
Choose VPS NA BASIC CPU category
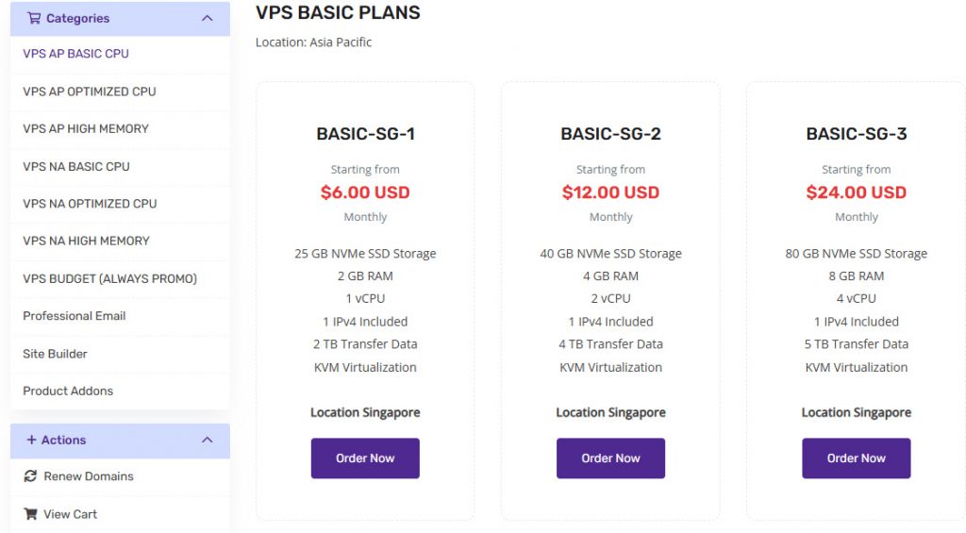click(76, 166)
